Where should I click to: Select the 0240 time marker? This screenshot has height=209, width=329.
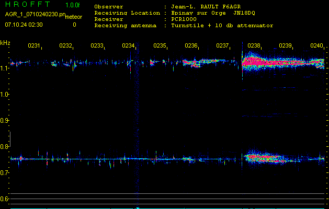coord(316,46)
